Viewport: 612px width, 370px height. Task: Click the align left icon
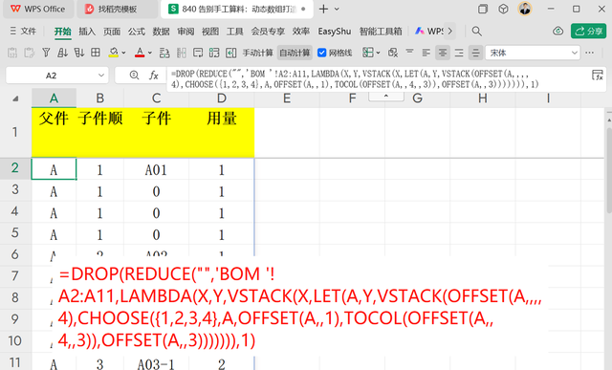[426, 53]
